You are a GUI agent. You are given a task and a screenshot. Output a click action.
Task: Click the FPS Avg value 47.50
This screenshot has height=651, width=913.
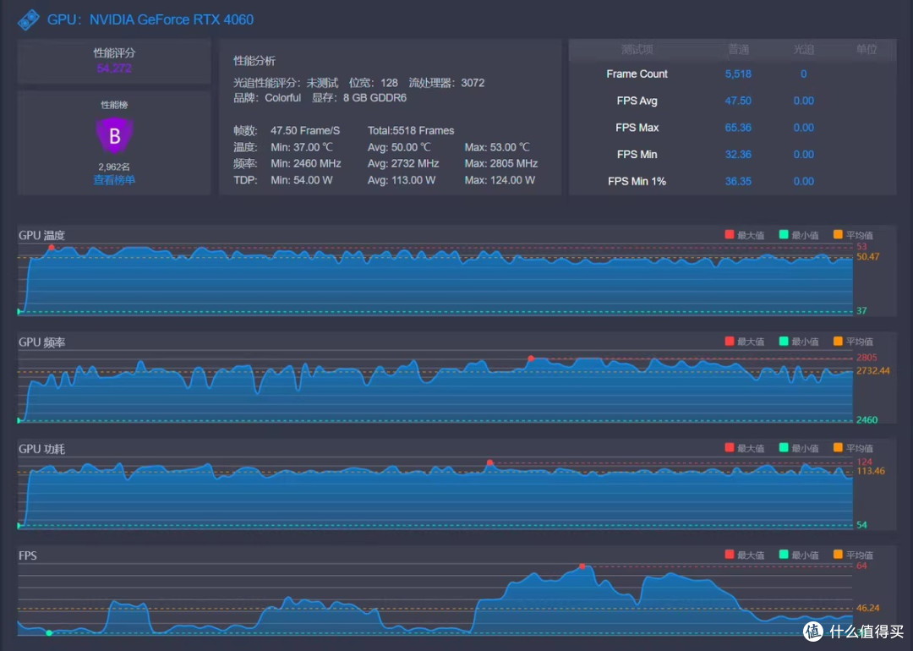[x=738, y=101]
